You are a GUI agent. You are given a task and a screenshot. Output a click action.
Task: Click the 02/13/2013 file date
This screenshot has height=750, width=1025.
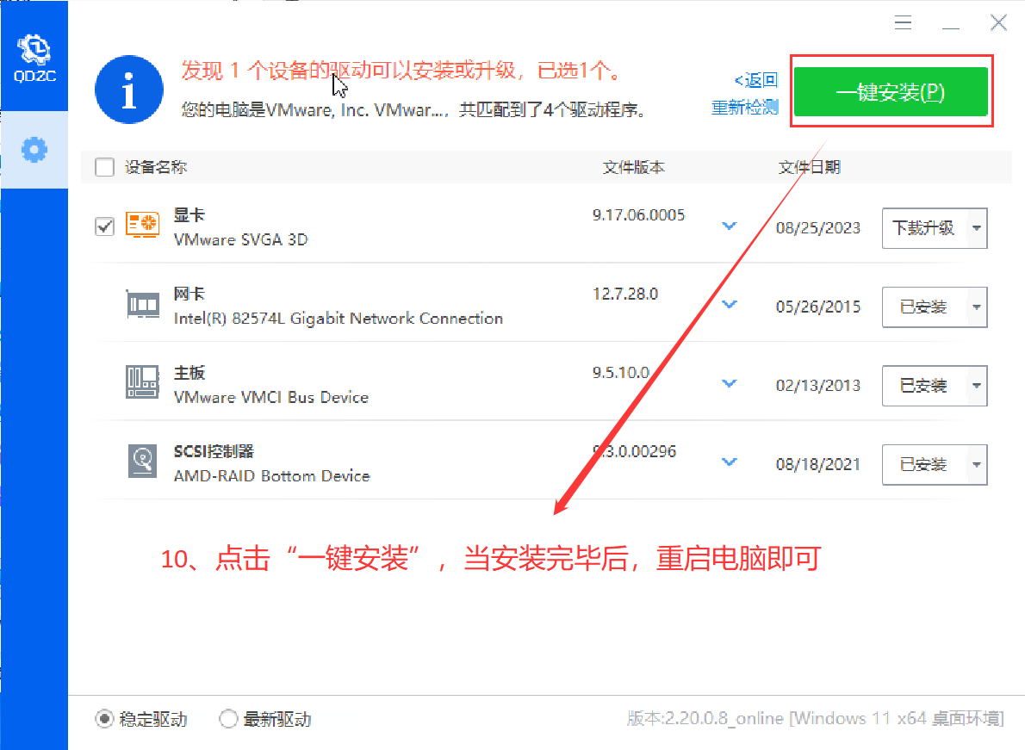[817, 386]
